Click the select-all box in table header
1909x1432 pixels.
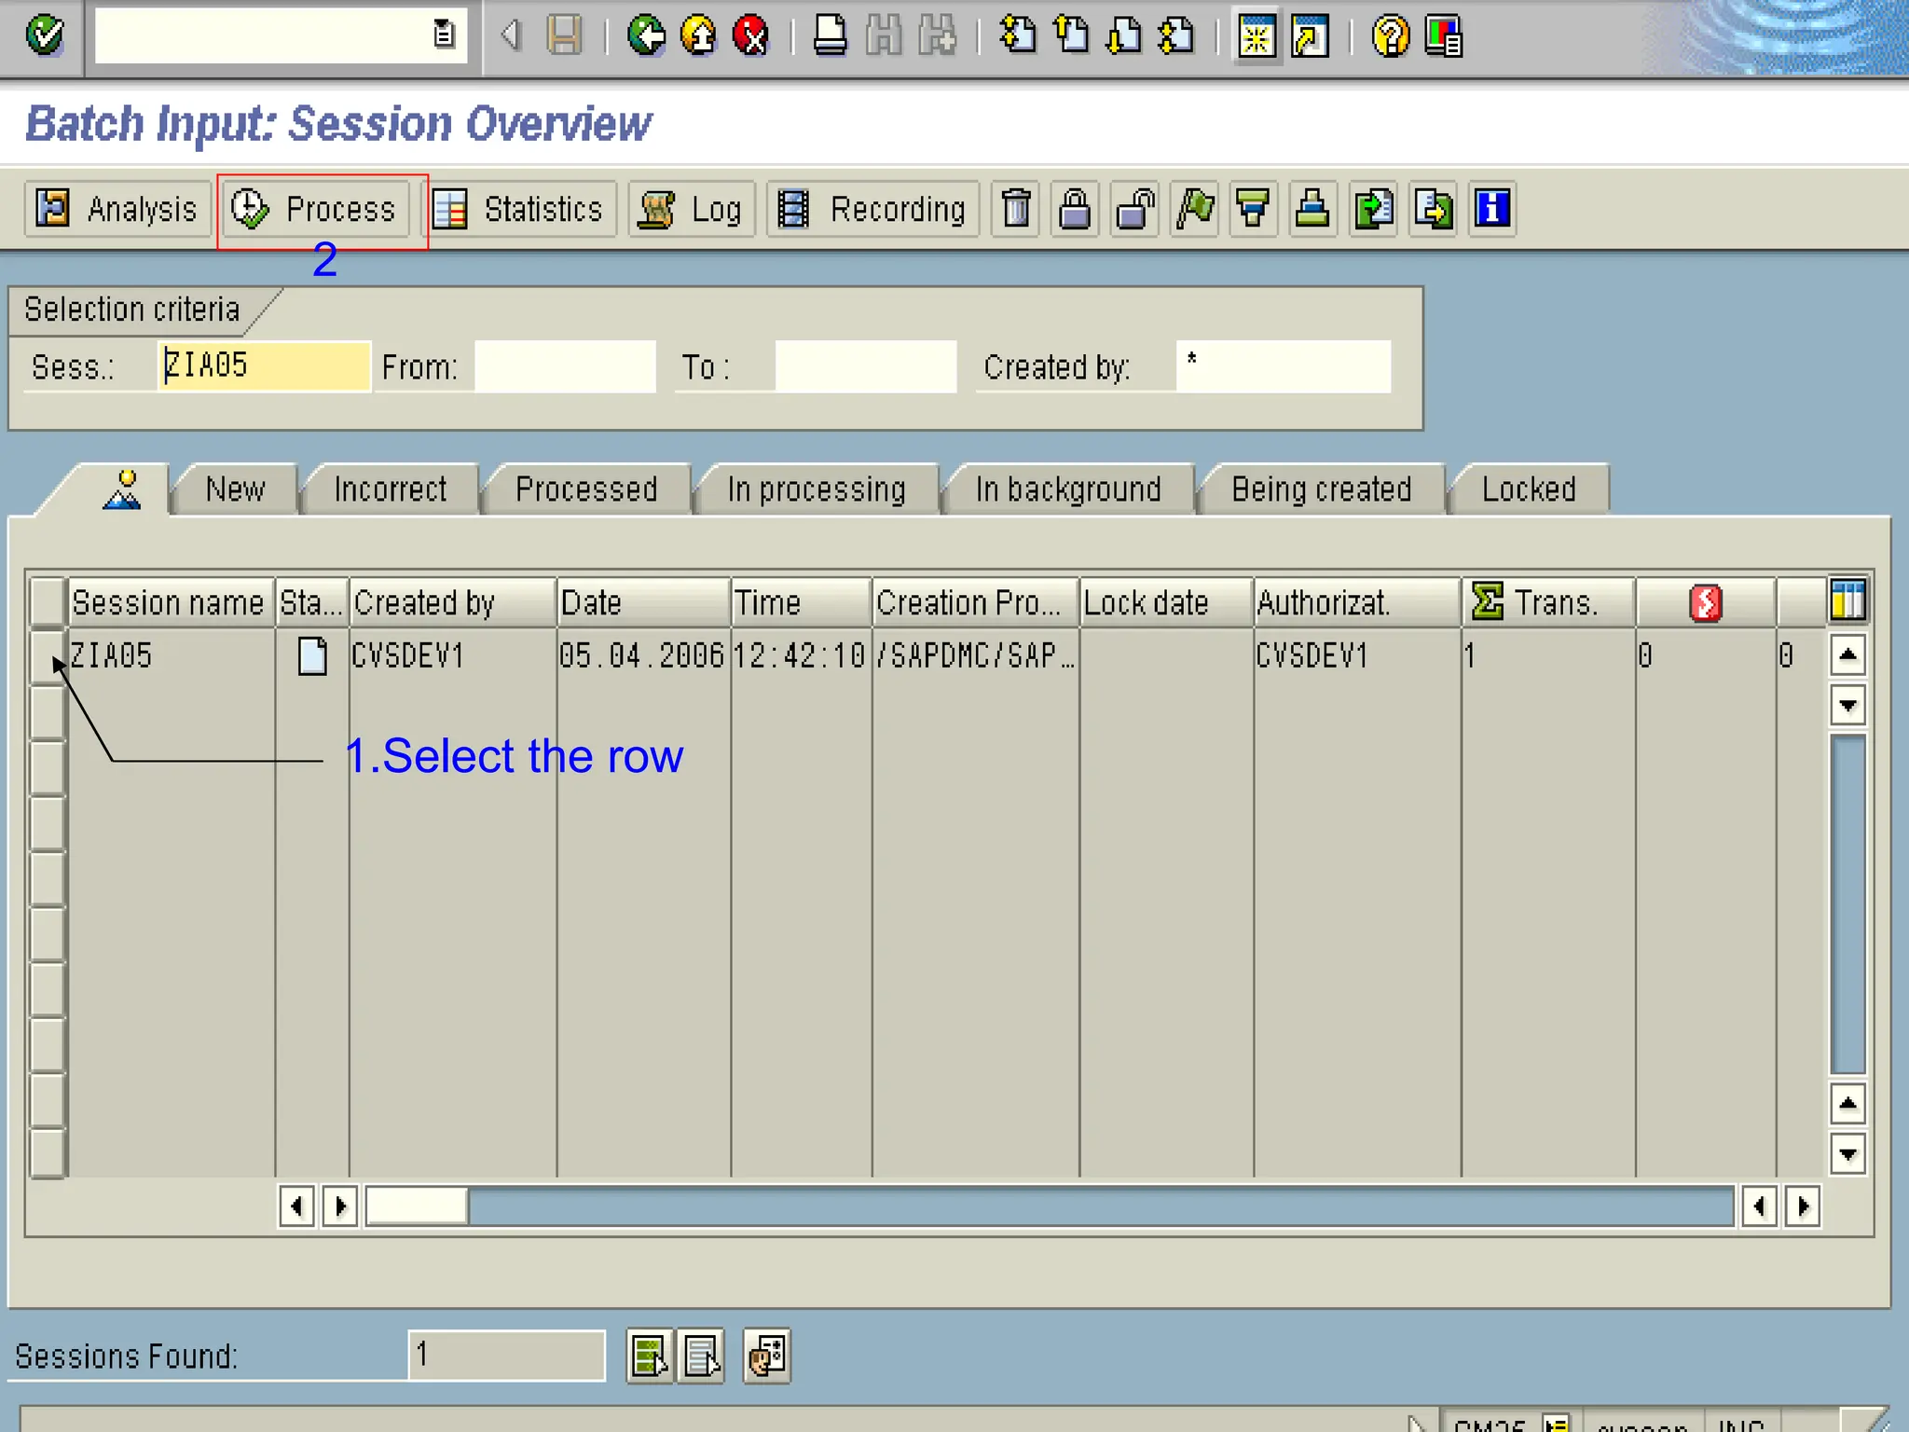pos(47,601)
